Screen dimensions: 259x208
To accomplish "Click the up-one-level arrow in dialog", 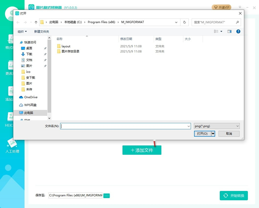I will pyautogui.click(x=35, y=22).
